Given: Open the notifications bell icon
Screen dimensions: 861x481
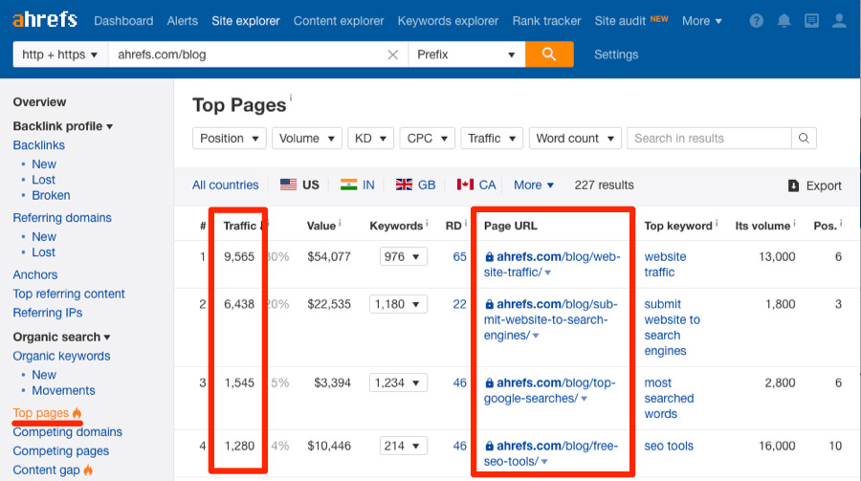Looking at the screenshot, I should click(x=784, y=21).
